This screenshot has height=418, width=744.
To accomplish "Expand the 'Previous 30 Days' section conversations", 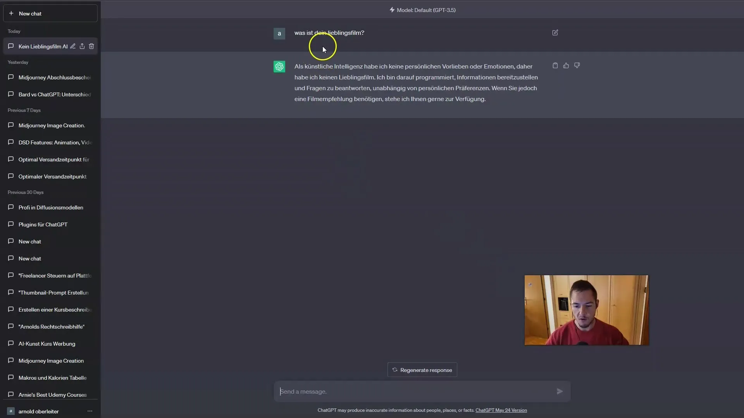I will point(26,192).
